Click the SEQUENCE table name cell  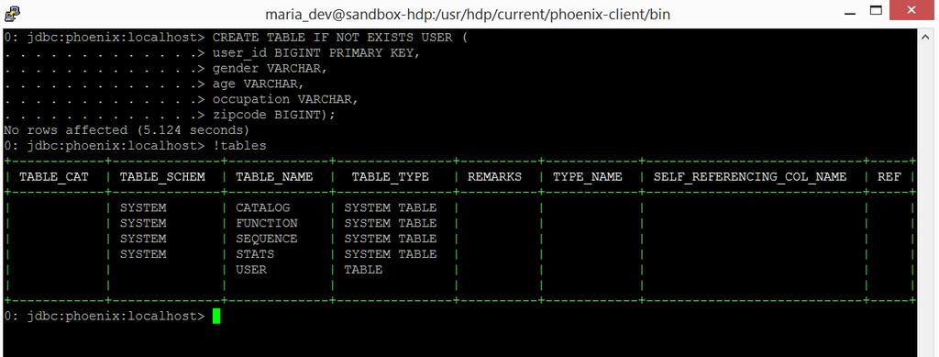click(x=267, y=239)
